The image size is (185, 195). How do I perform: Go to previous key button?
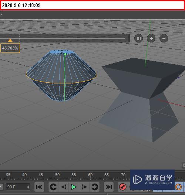point(53,187)
